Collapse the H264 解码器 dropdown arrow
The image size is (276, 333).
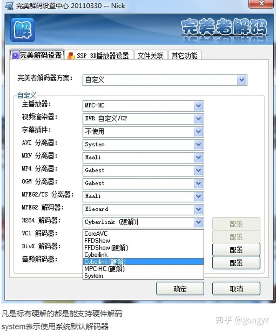(x=198, y=222)
